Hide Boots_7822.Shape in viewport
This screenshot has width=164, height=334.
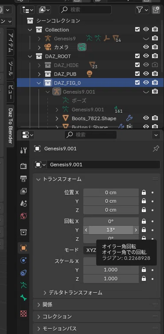[146, 118]
